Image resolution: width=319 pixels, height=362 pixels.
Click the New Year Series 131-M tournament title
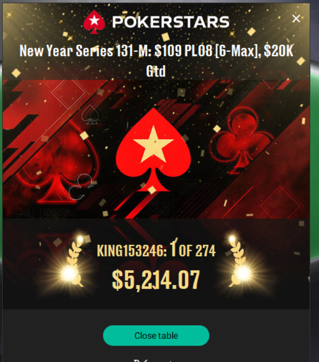(156, 61)
